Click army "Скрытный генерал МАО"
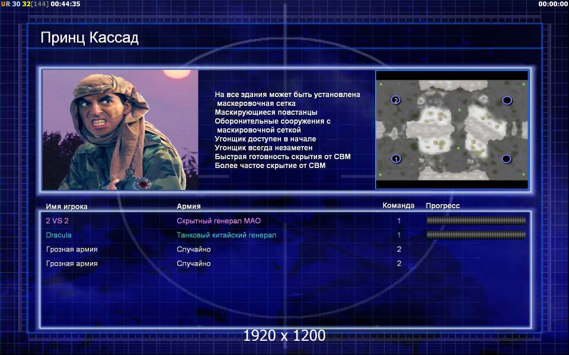Image resolution: width=569 pixels, height=355 pixels. (219, 221)
